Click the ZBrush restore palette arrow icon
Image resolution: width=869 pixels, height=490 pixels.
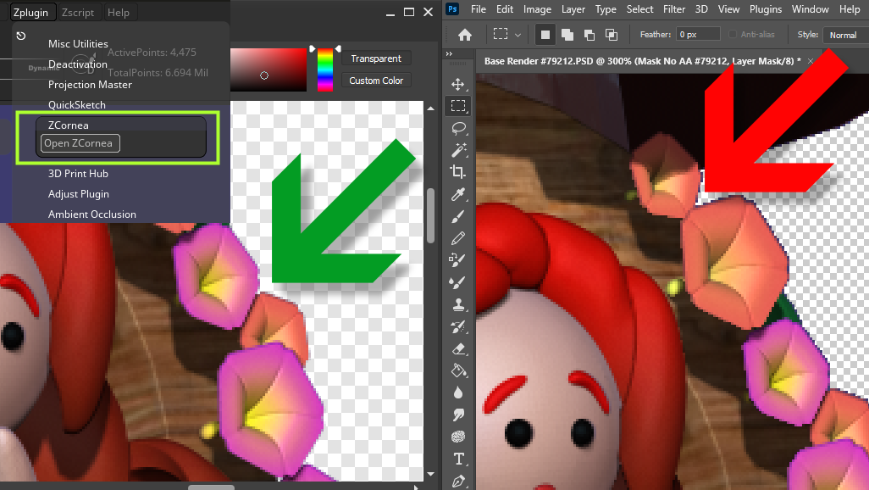[x=21, y=36]
